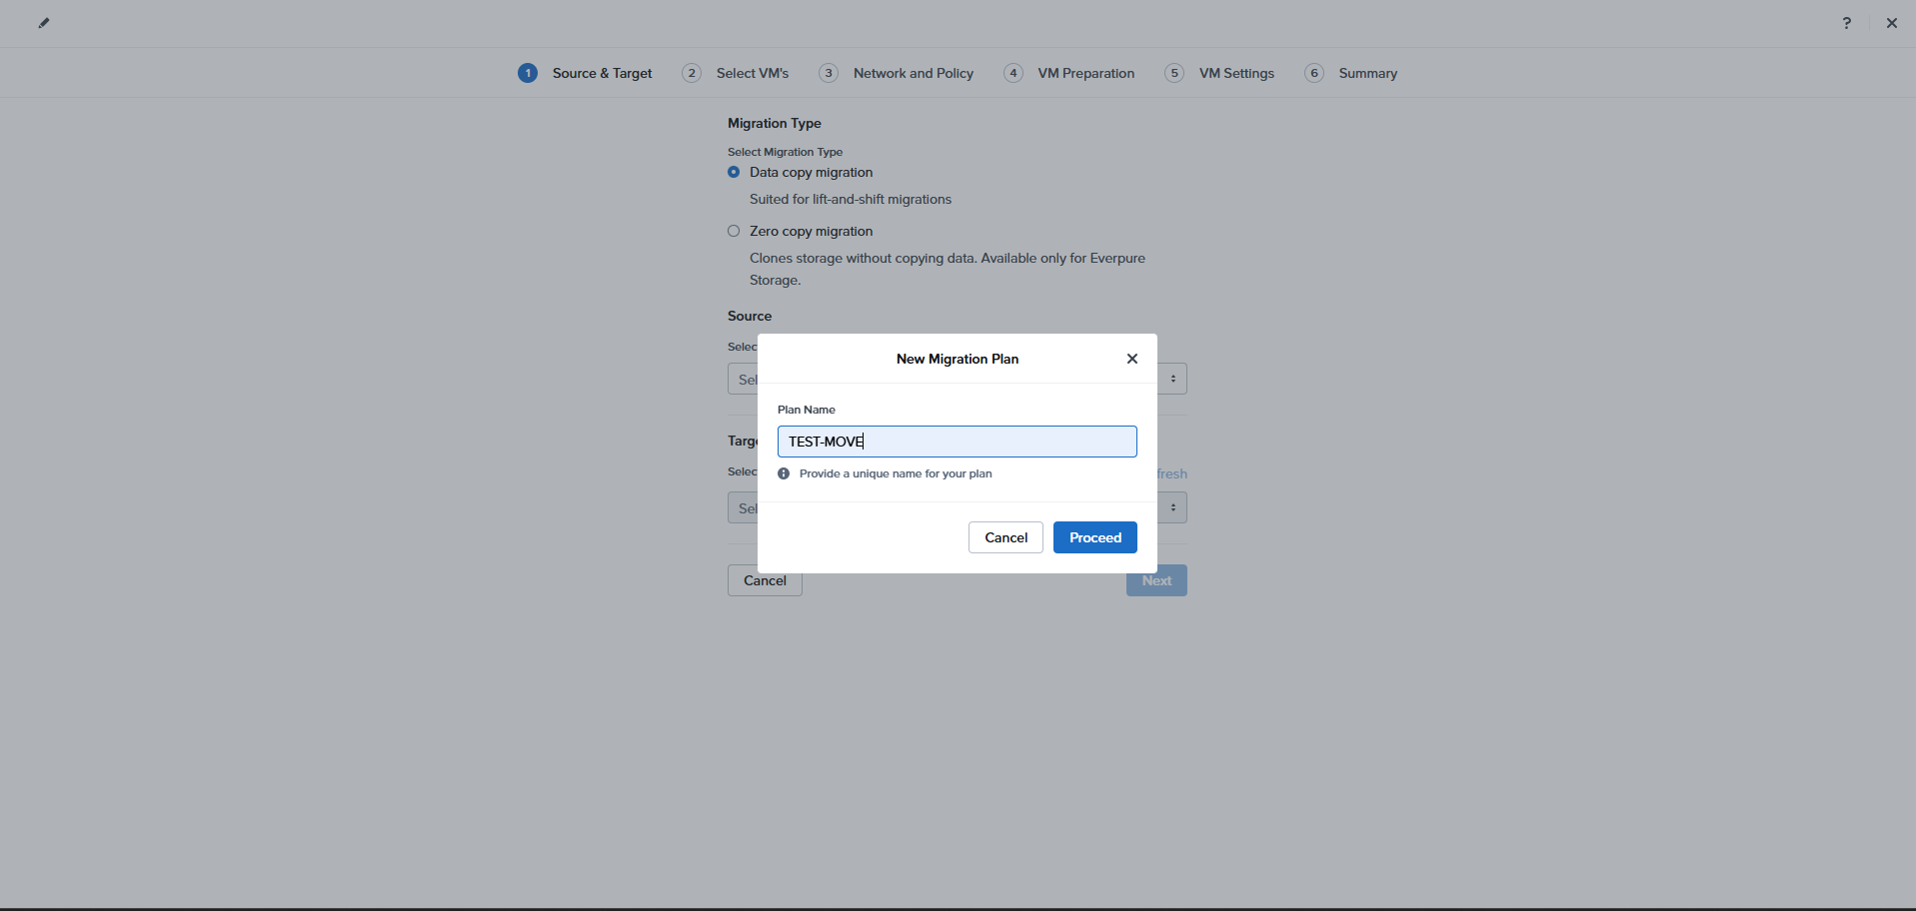The image size is (1916, 911).
Task: Click the step 2 circle indicator
Action: point(692,73)
